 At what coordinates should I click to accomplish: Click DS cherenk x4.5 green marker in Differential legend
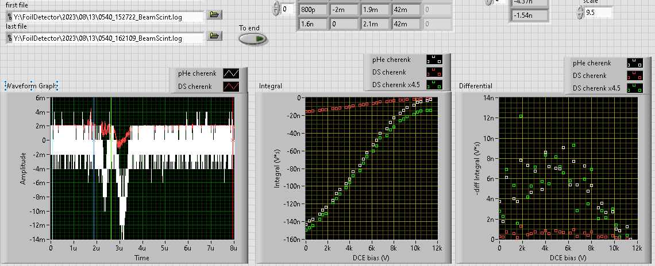(634, 88)
